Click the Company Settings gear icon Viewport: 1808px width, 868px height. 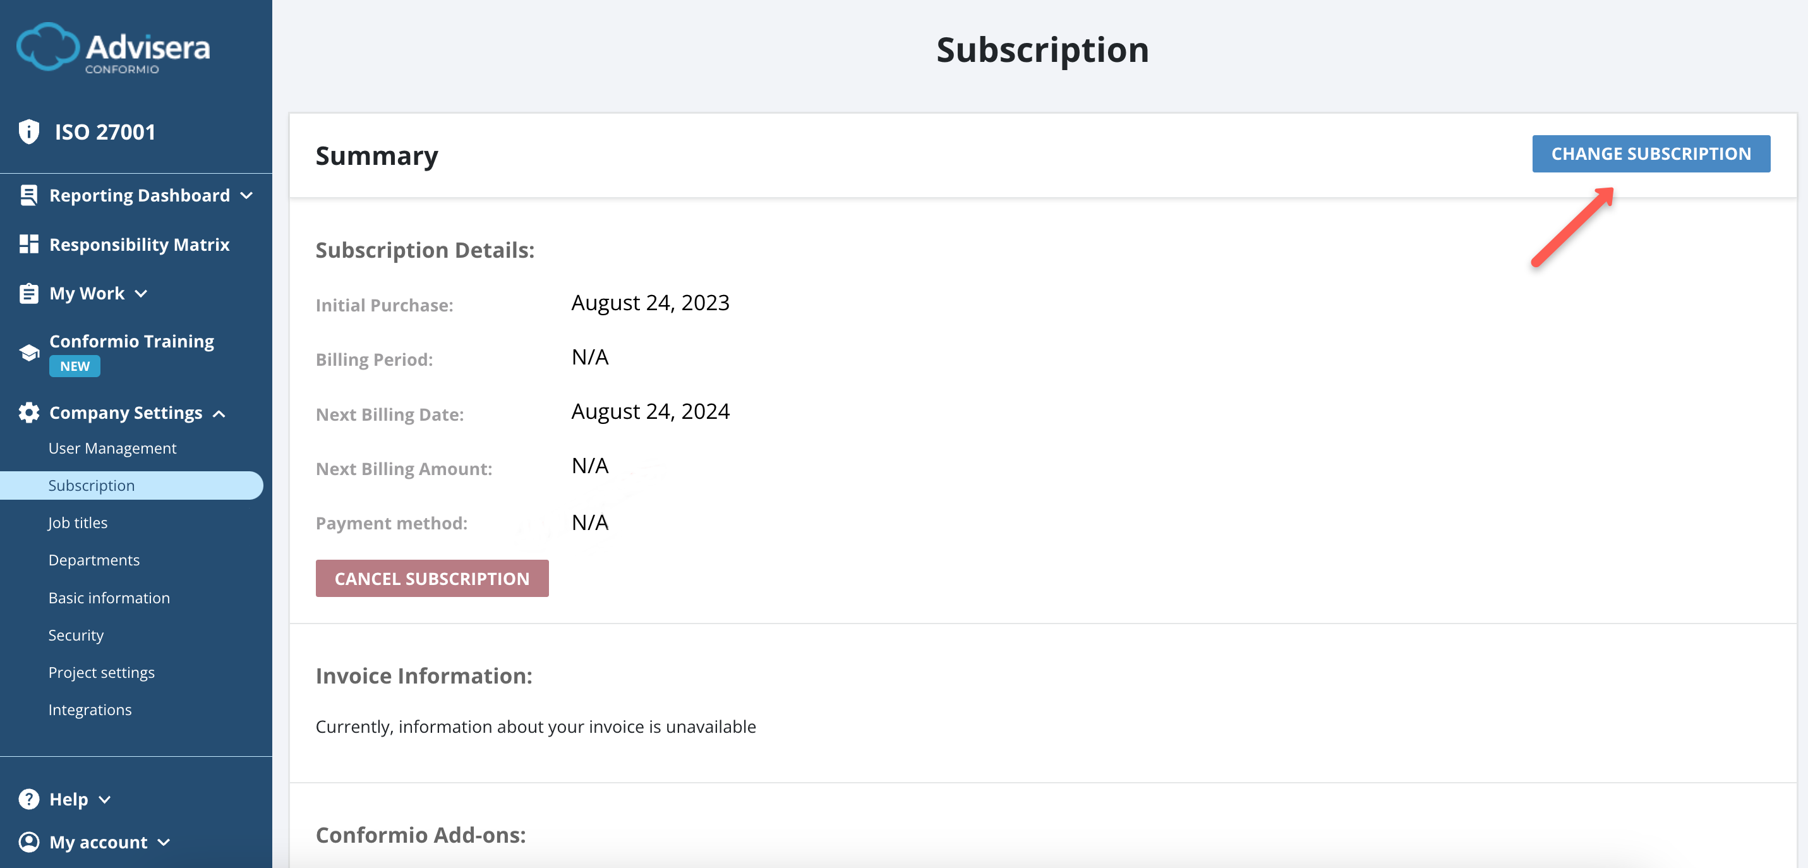click(x=28, y=413)
